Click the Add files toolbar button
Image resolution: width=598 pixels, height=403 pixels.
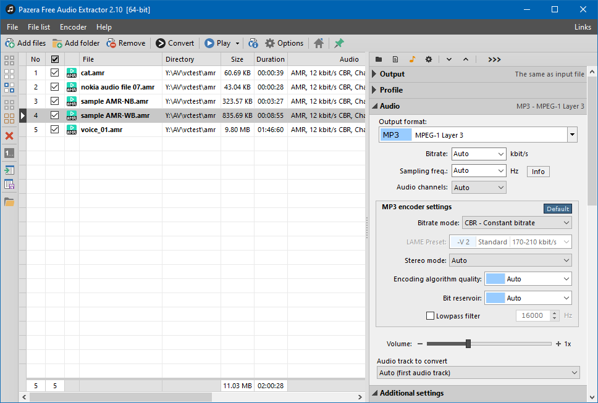click(x=25, y=43)
